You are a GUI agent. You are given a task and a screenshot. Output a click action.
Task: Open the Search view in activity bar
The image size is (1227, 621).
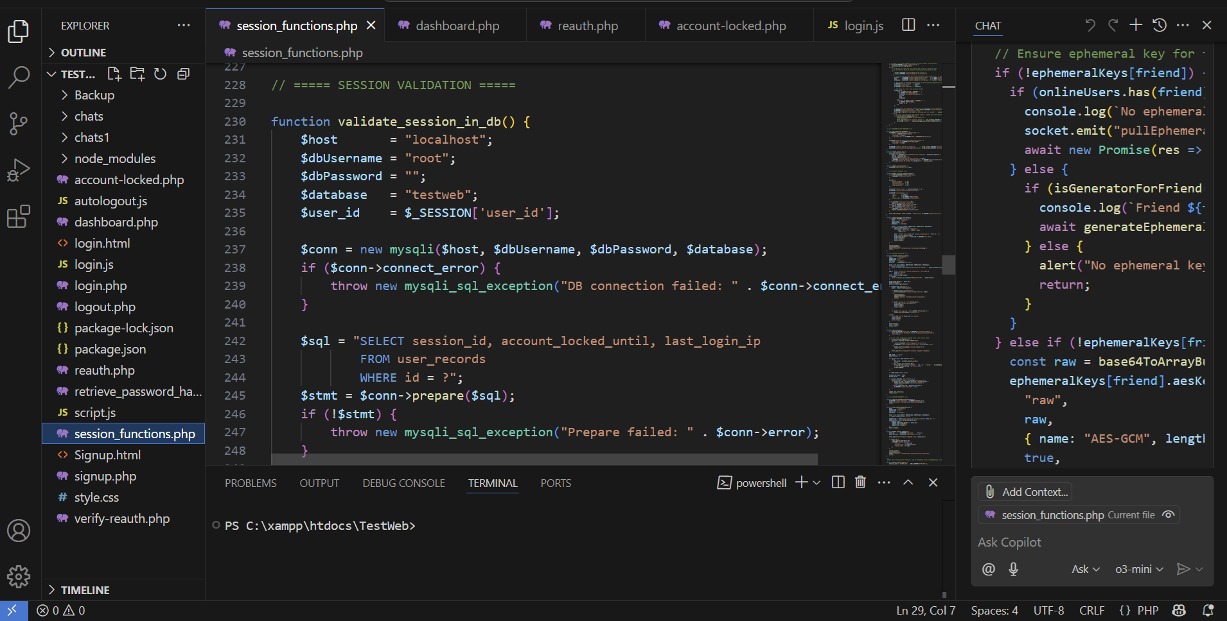19,77
